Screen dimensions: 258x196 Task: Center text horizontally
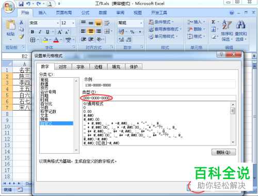pyautogui.click(x=91, y=31)
